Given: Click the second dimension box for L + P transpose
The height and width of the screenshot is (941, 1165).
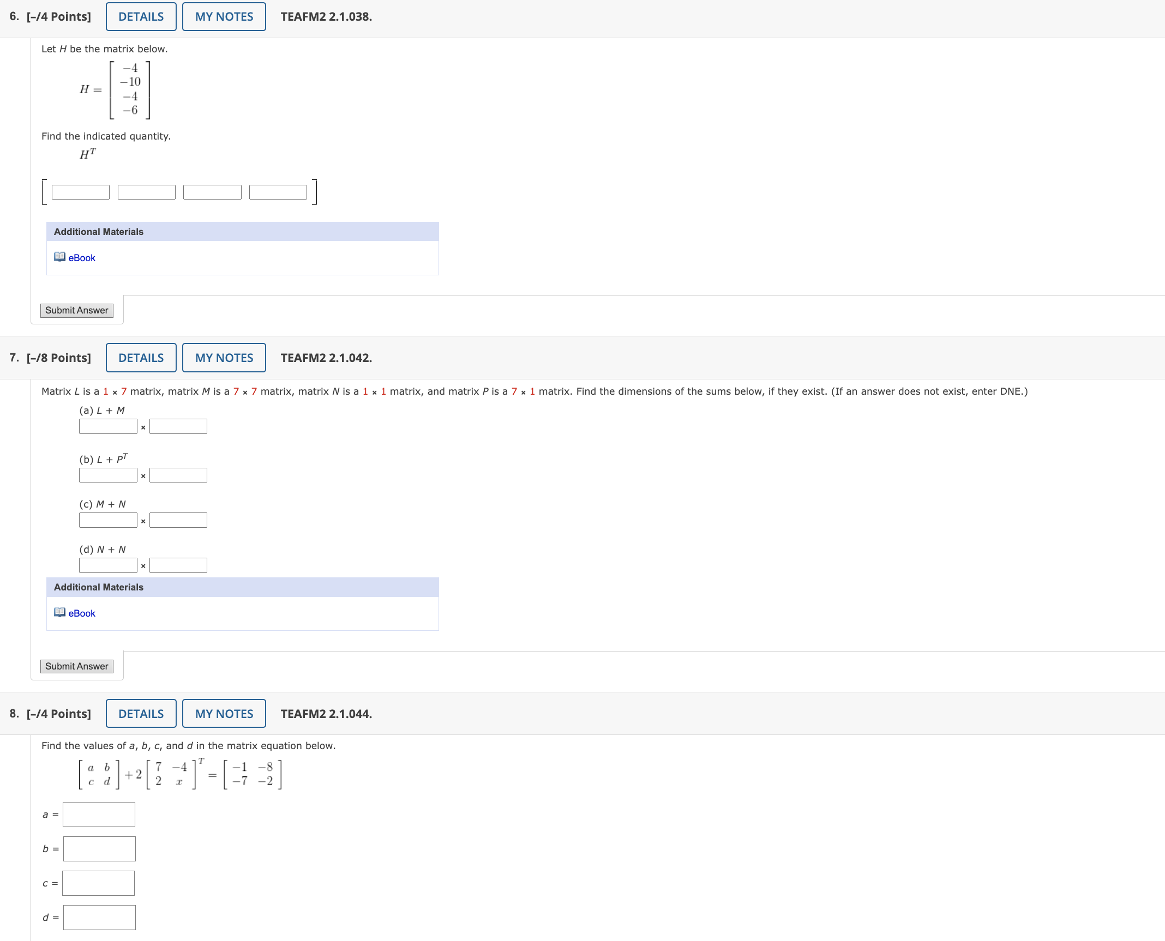Looking at the screenshot, I should pyautogui.click(x=177, y=475).
